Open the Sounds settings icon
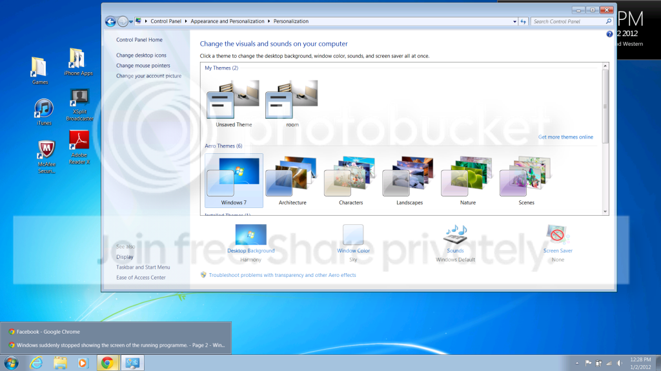The height and width of the screenshot is (371, 661). pyautogui.click(x=455, y=234)
